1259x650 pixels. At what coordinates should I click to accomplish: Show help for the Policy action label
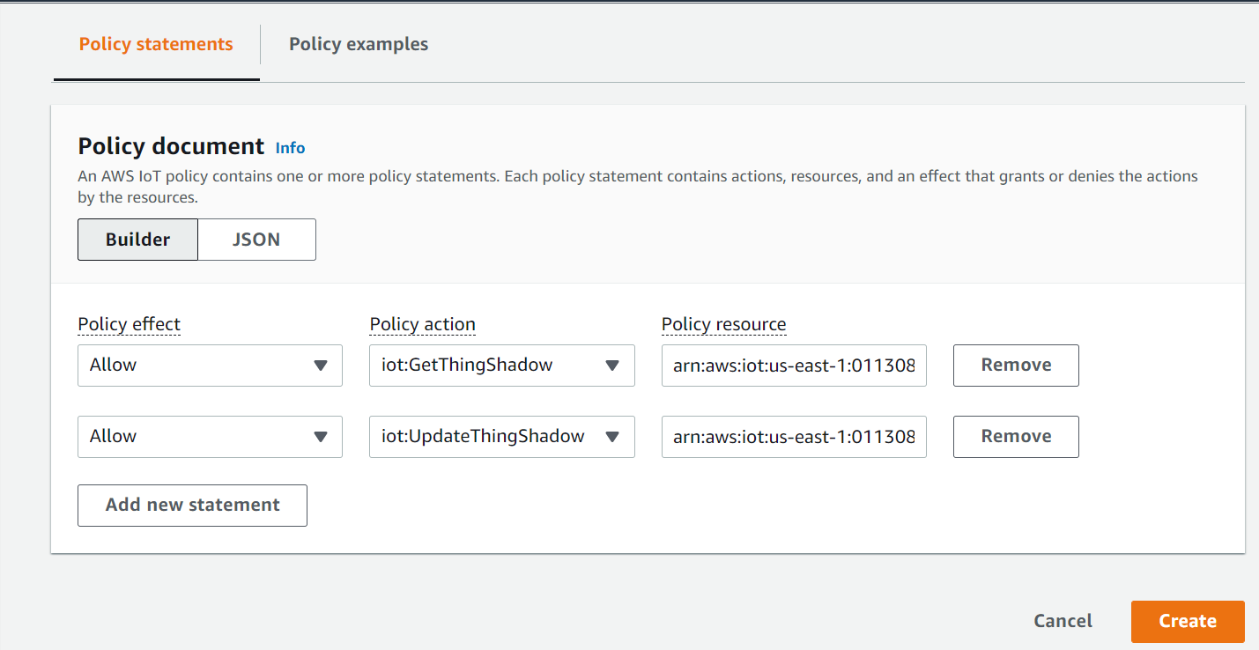[x=423, y=324]
